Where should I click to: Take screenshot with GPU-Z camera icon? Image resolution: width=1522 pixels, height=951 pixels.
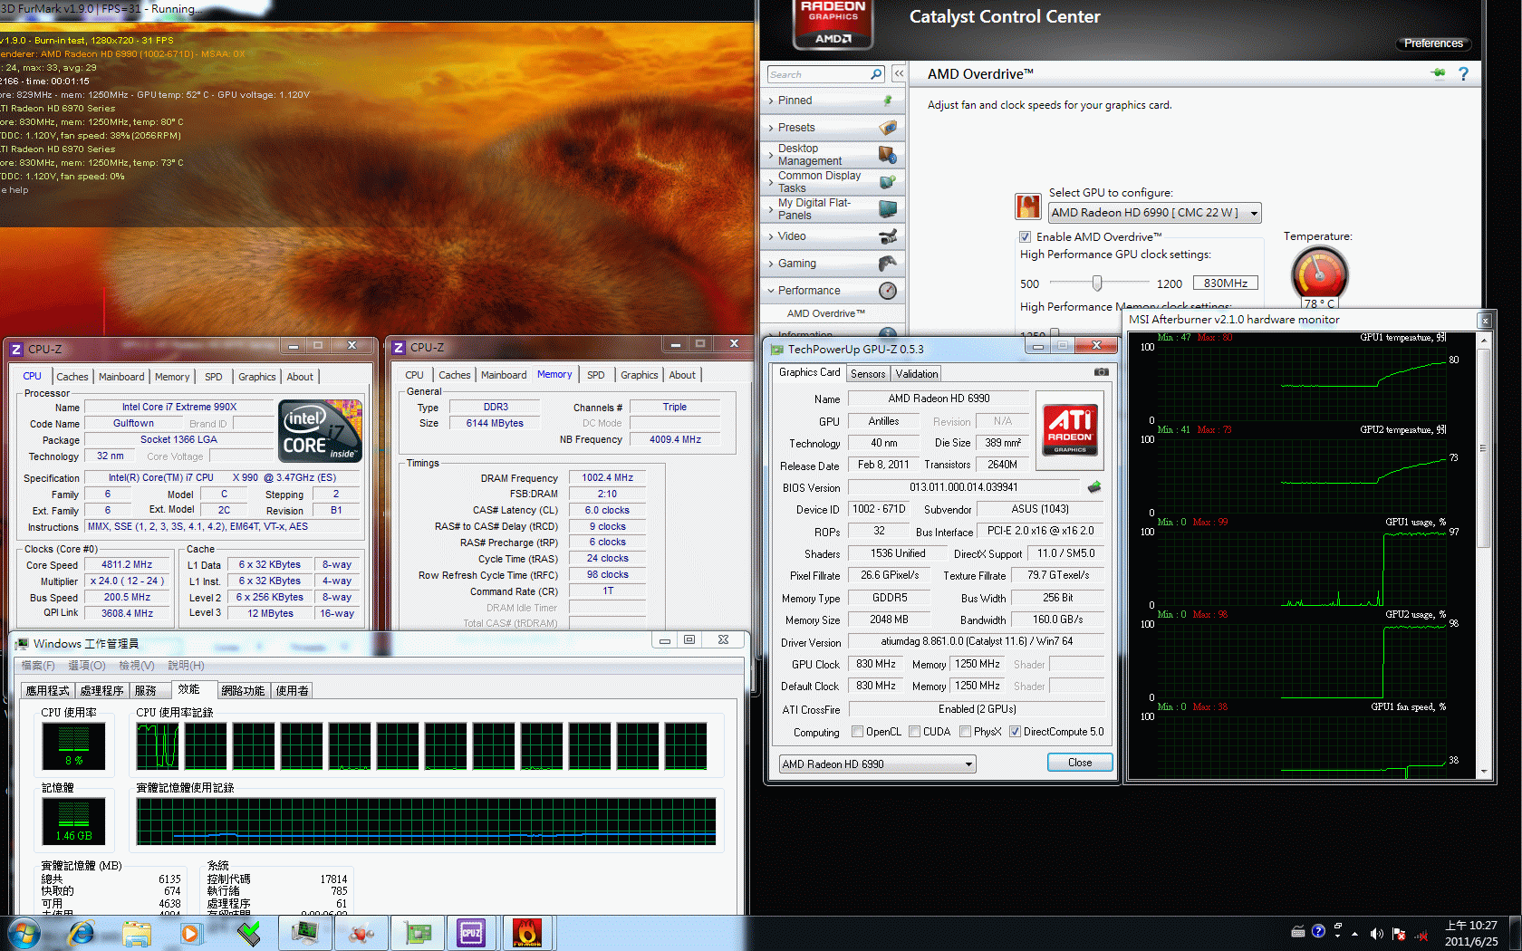1102,372
